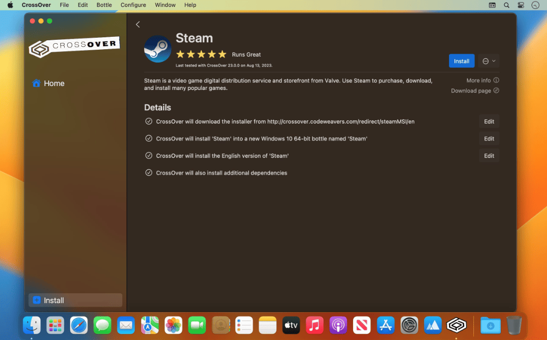
Task: Open Notes from the Dock
Action: point(268,326)
